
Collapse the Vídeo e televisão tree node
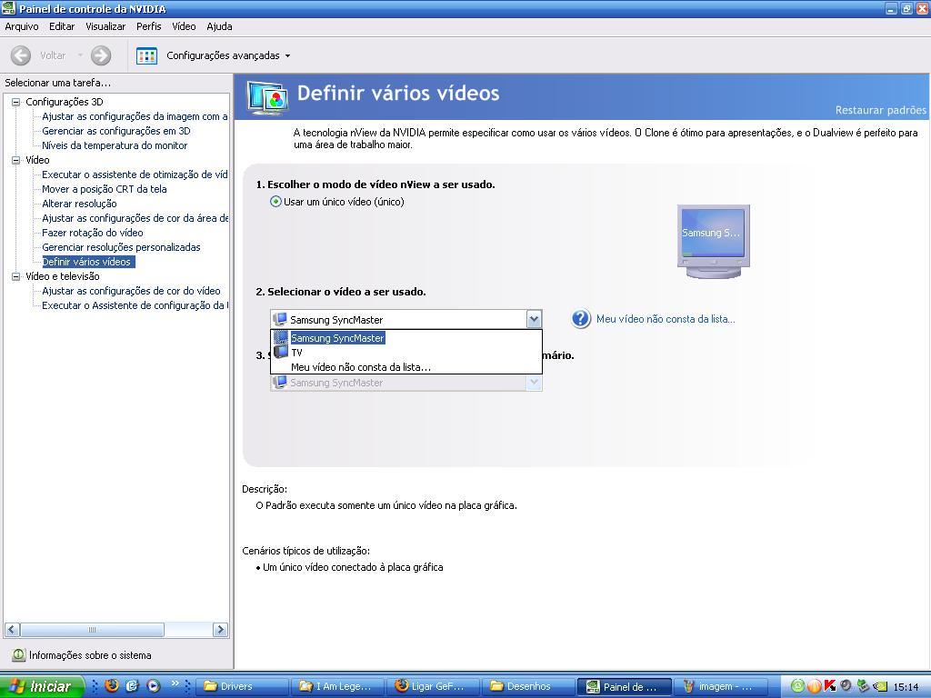pos(16,276)
